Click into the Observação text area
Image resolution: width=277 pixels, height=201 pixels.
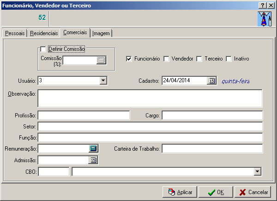click(x=150, y=98)
